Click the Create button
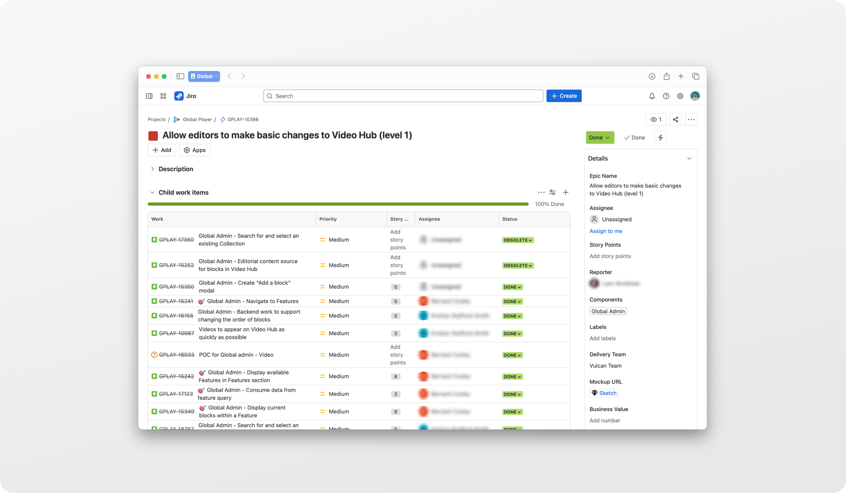The height and width of the screenshot is (493, 846). [x=564, y=96]
